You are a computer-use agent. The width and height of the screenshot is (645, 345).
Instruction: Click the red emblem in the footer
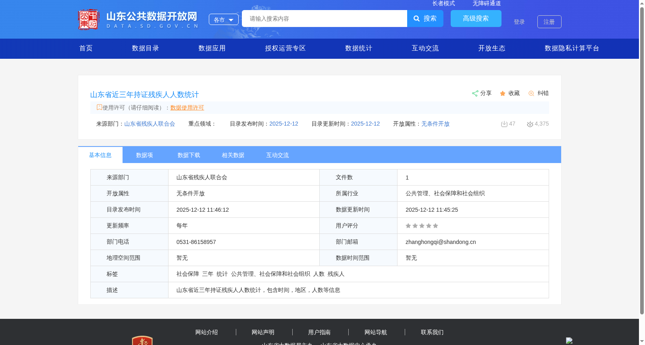[142, 340]
